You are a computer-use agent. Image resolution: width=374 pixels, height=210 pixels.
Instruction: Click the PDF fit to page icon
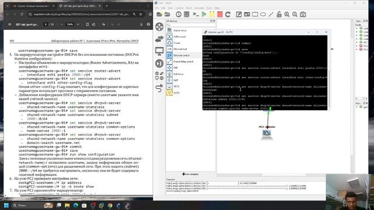coord(87,24)
